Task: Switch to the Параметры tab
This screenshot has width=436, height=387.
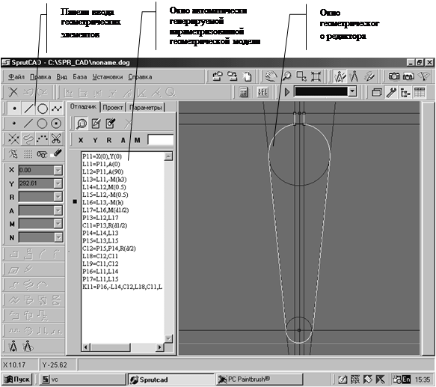Action: (x=145, y=108)
